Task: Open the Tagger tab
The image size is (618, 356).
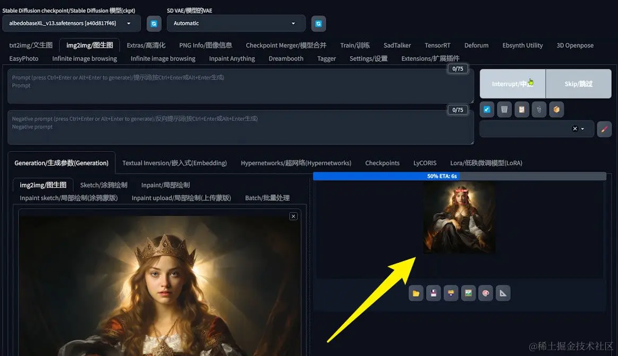Action: coord(326,59)
